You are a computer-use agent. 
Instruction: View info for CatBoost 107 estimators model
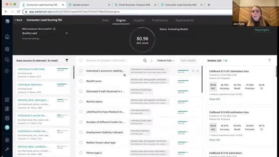[214, 99]
